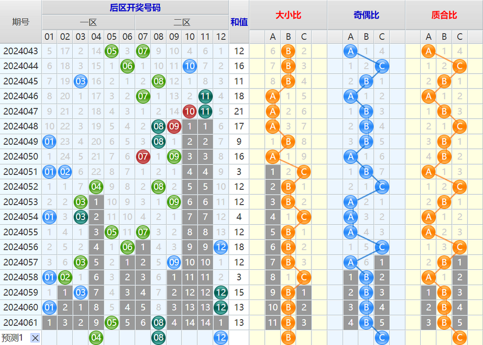Click the B sub-header under 奇偶比
Screen dimensions: 483x345
[x=366, y=36]
